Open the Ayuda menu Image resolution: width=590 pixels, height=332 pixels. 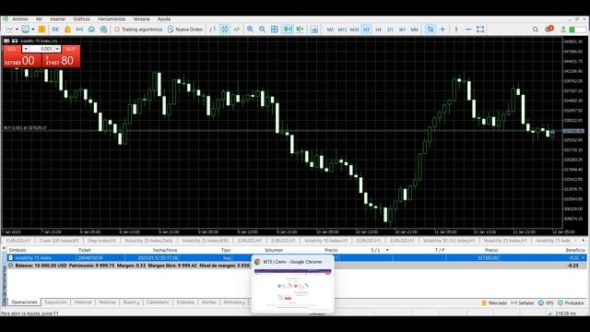[x=164, y=18]
